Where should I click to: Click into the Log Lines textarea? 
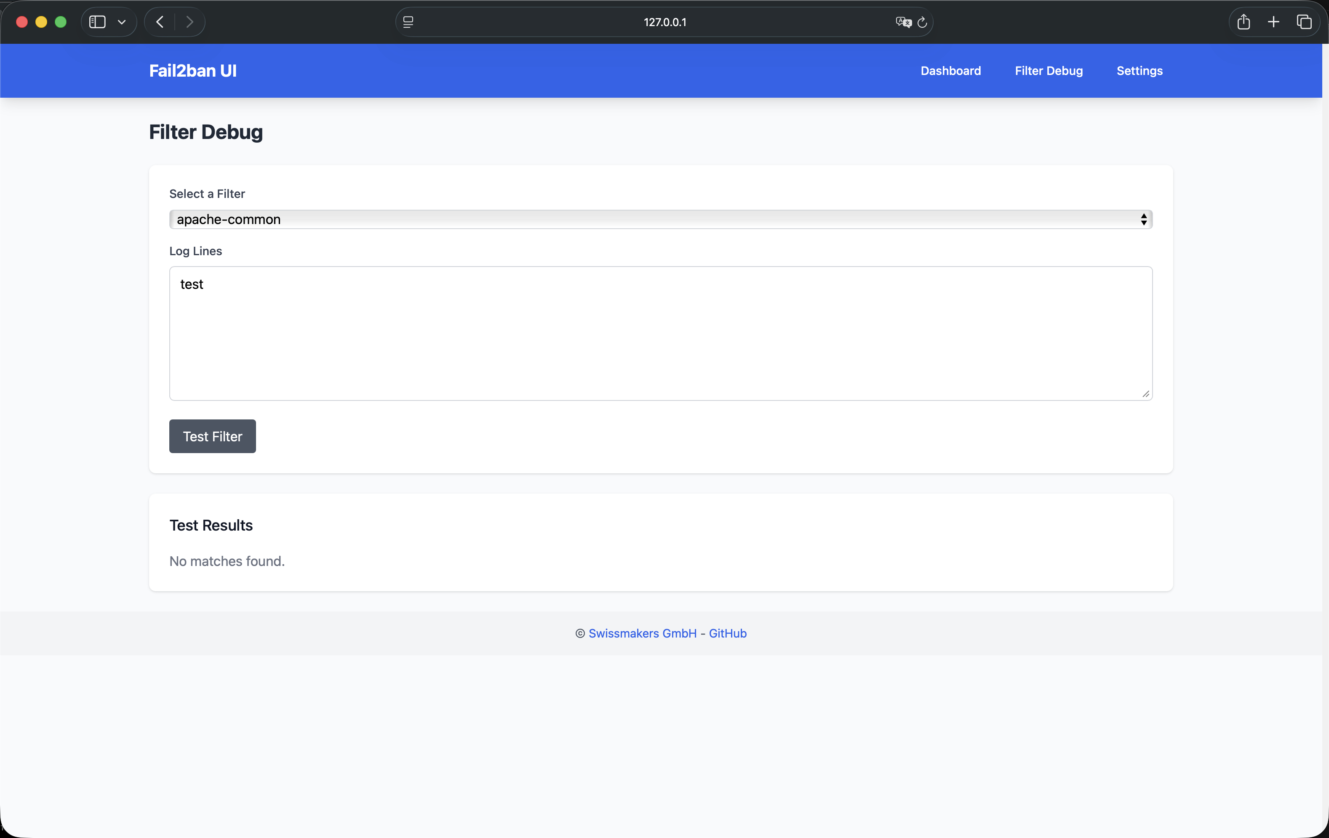[661, 334]
